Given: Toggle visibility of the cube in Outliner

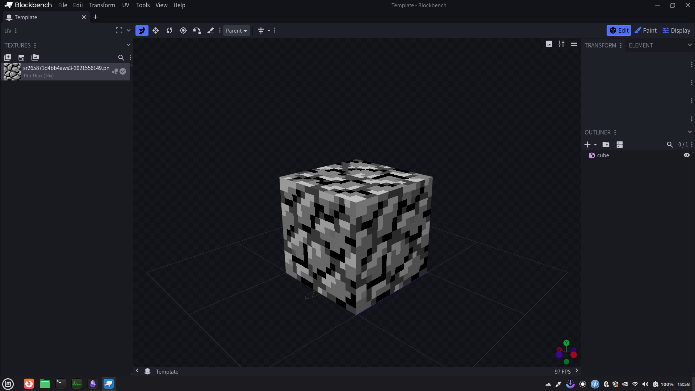Looking at the screenshot, I should coord(686,155).
